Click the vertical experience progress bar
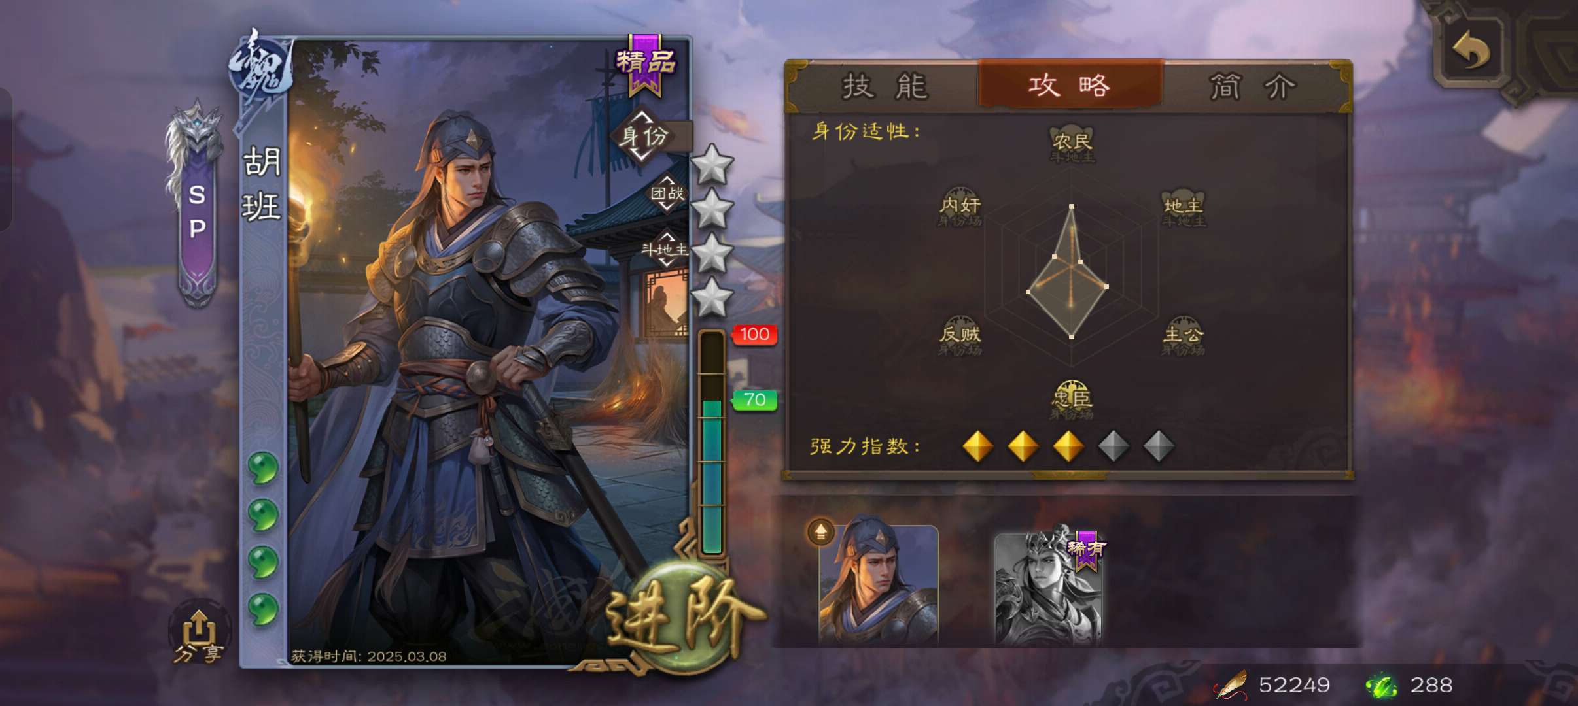Viewport: 1578px width, 706px height. [712, 443]
